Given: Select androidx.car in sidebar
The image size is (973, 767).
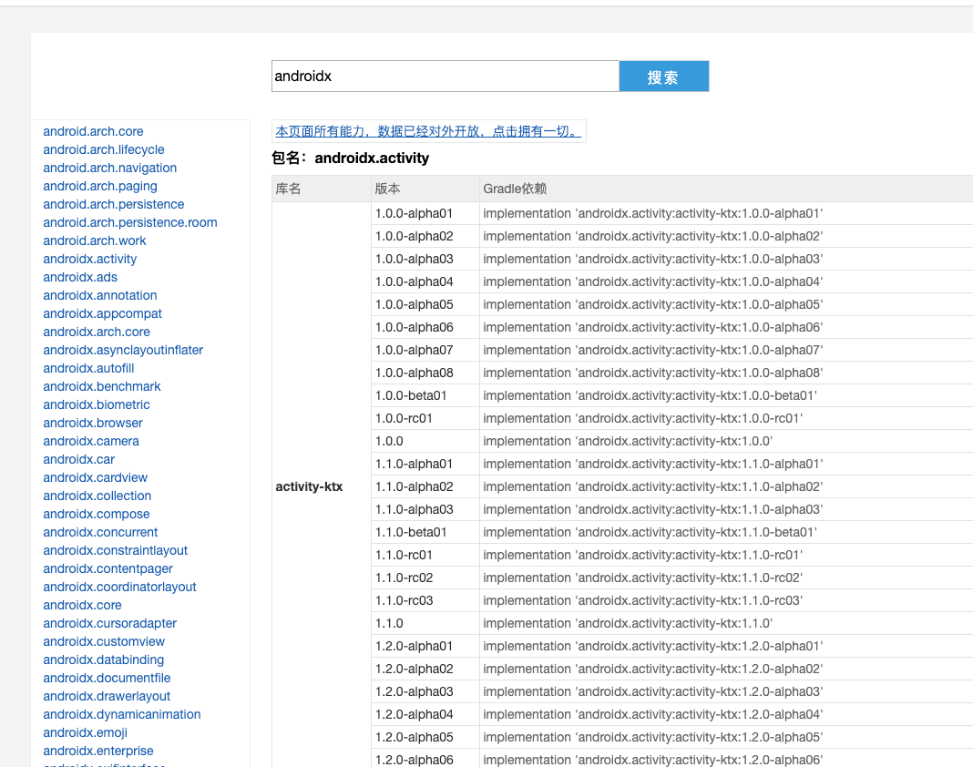Looking at the screenshot, I should click(79, 459).
